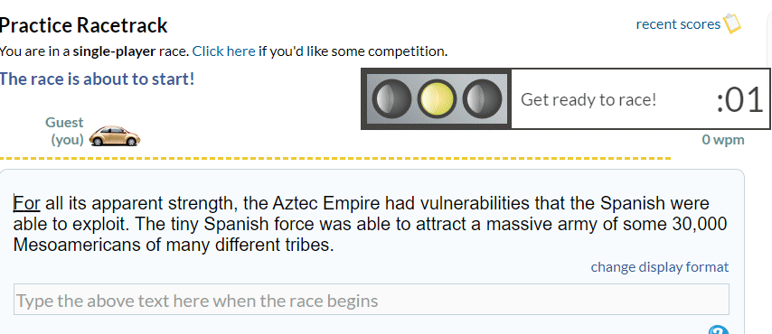Viewport: 772px width, 334px height.
Task: Open the blue help question mark icon
Action: coord(719,330)
